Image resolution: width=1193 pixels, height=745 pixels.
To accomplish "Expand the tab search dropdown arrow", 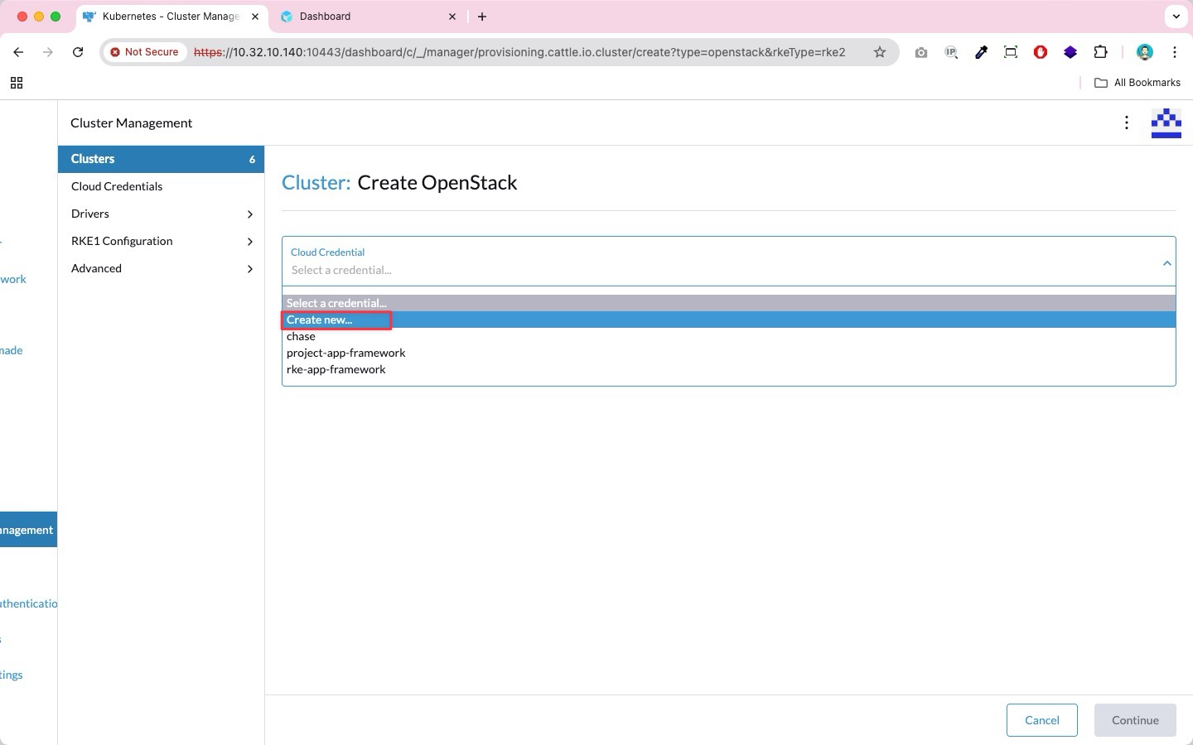I will (1176, 17).
